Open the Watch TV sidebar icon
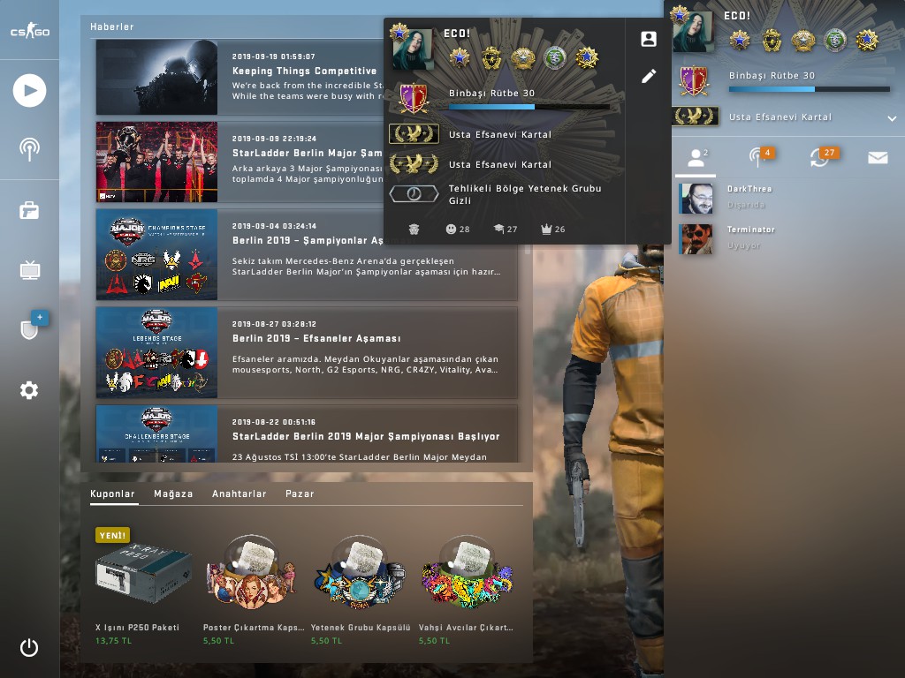 29,269
